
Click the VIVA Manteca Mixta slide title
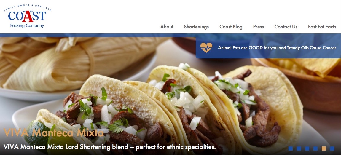point(53,132)
